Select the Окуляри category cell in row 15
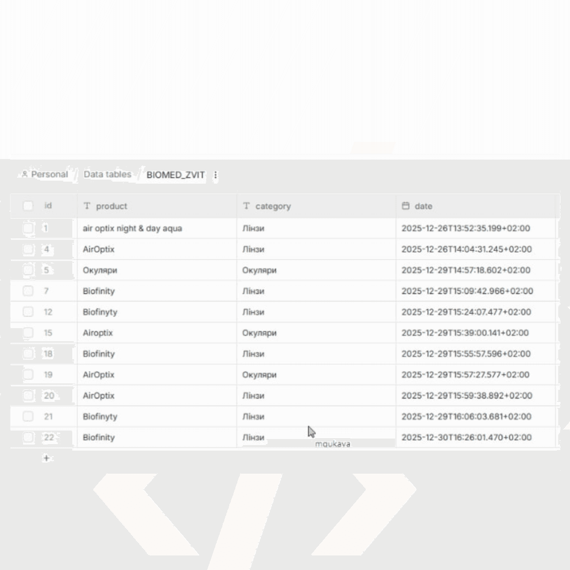570x570 pixels. [x=259, y=333]
